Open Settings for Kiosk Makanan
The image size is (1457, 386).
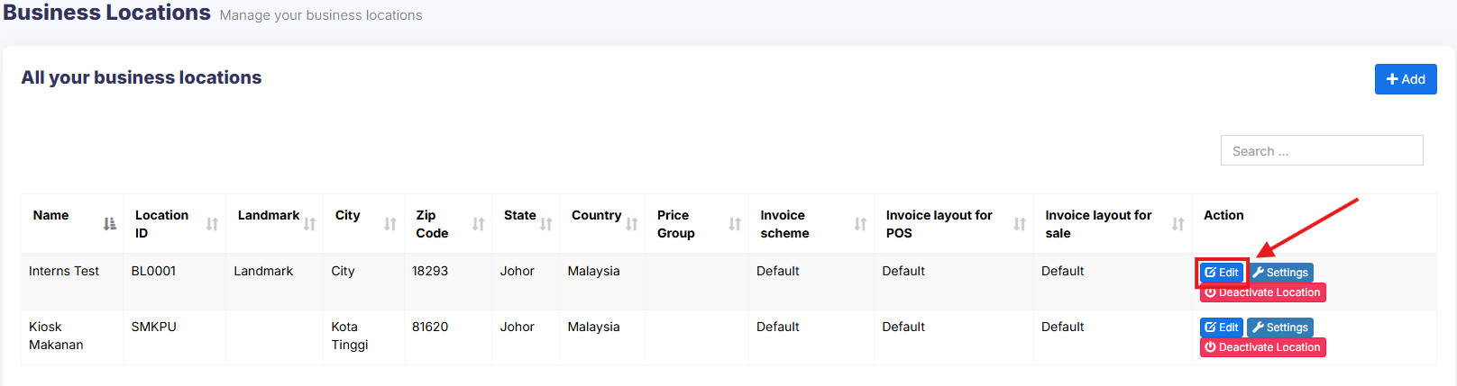click(x=1280, y=328)
